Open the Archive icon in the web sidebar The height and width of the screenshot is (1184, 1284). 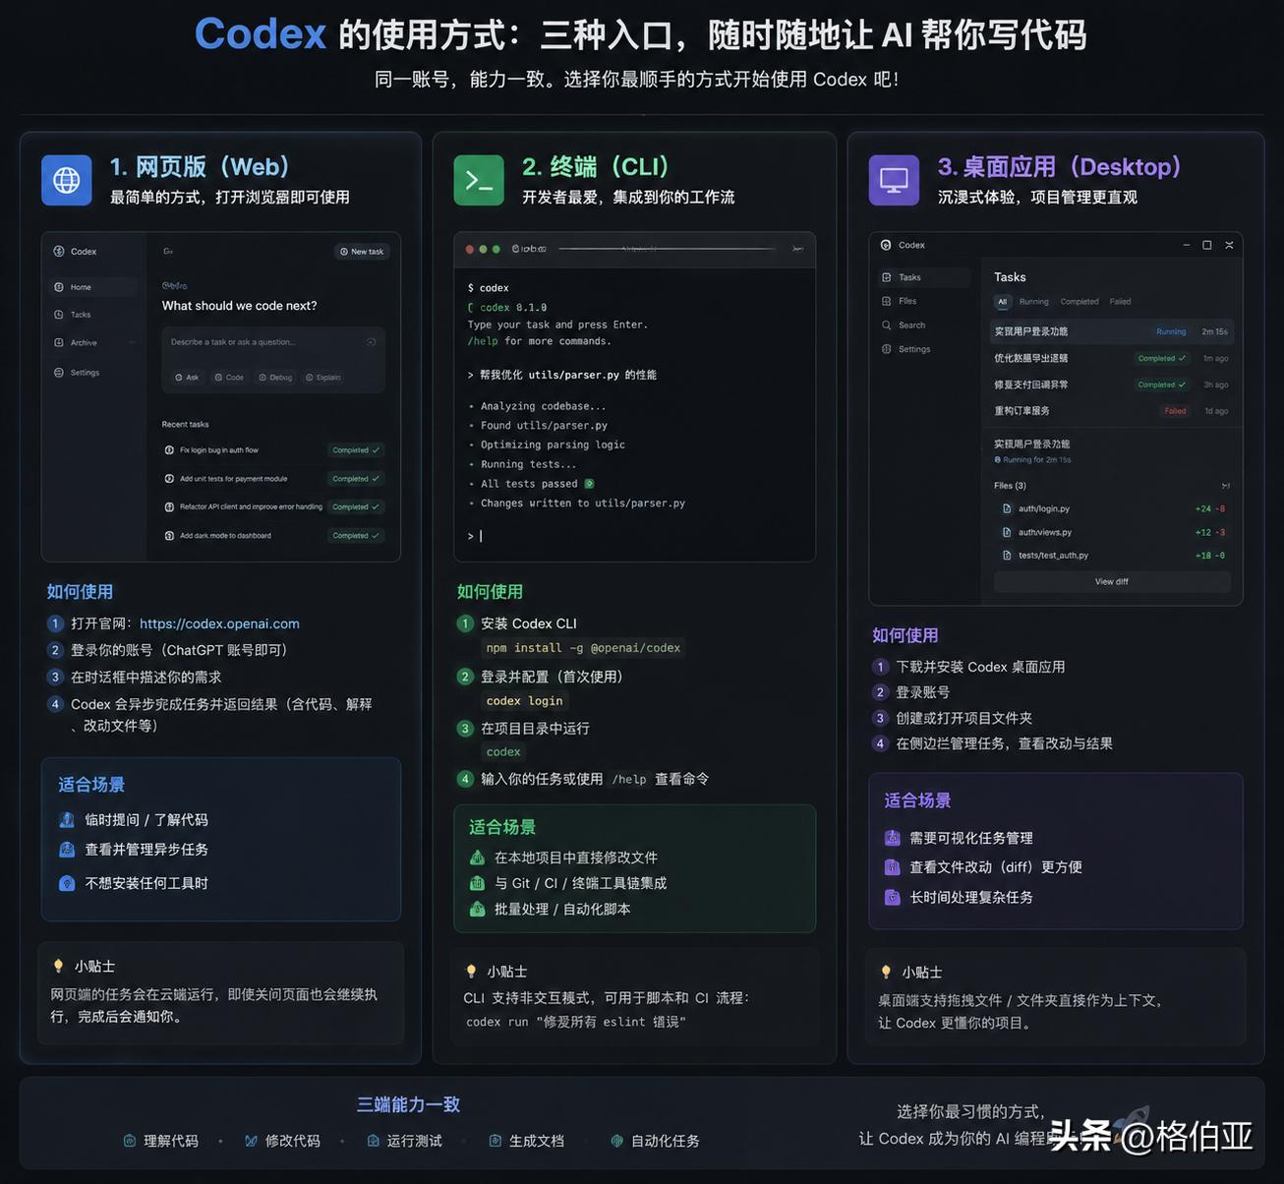pyautogui.click(x=59, y=343)
